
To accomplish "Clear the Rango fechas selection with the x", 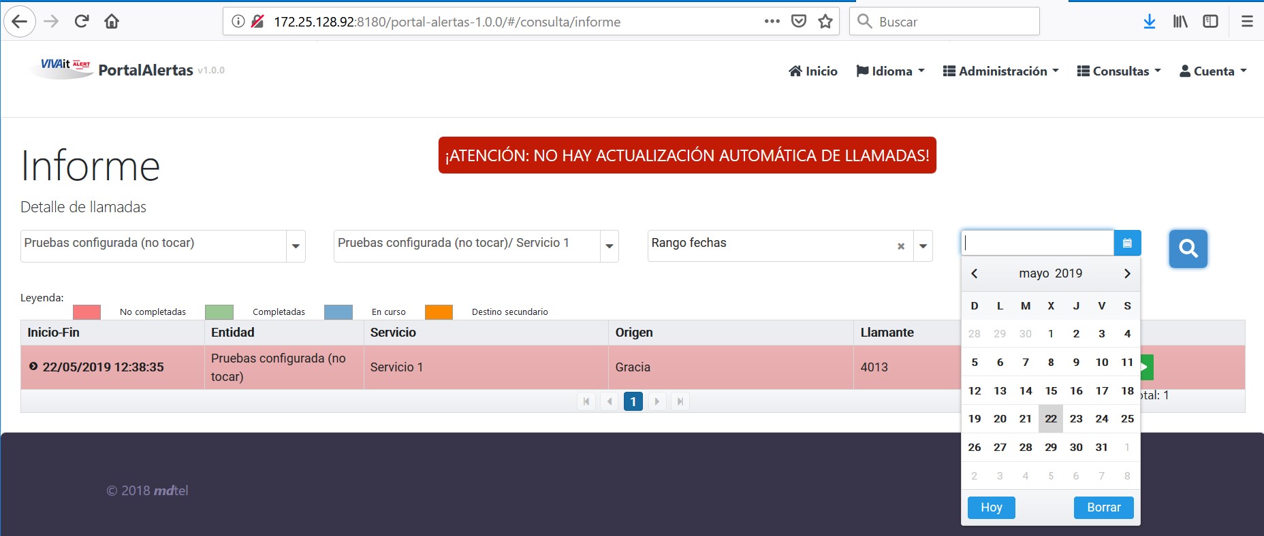I will pyautogui.click(x=901, y=246).
